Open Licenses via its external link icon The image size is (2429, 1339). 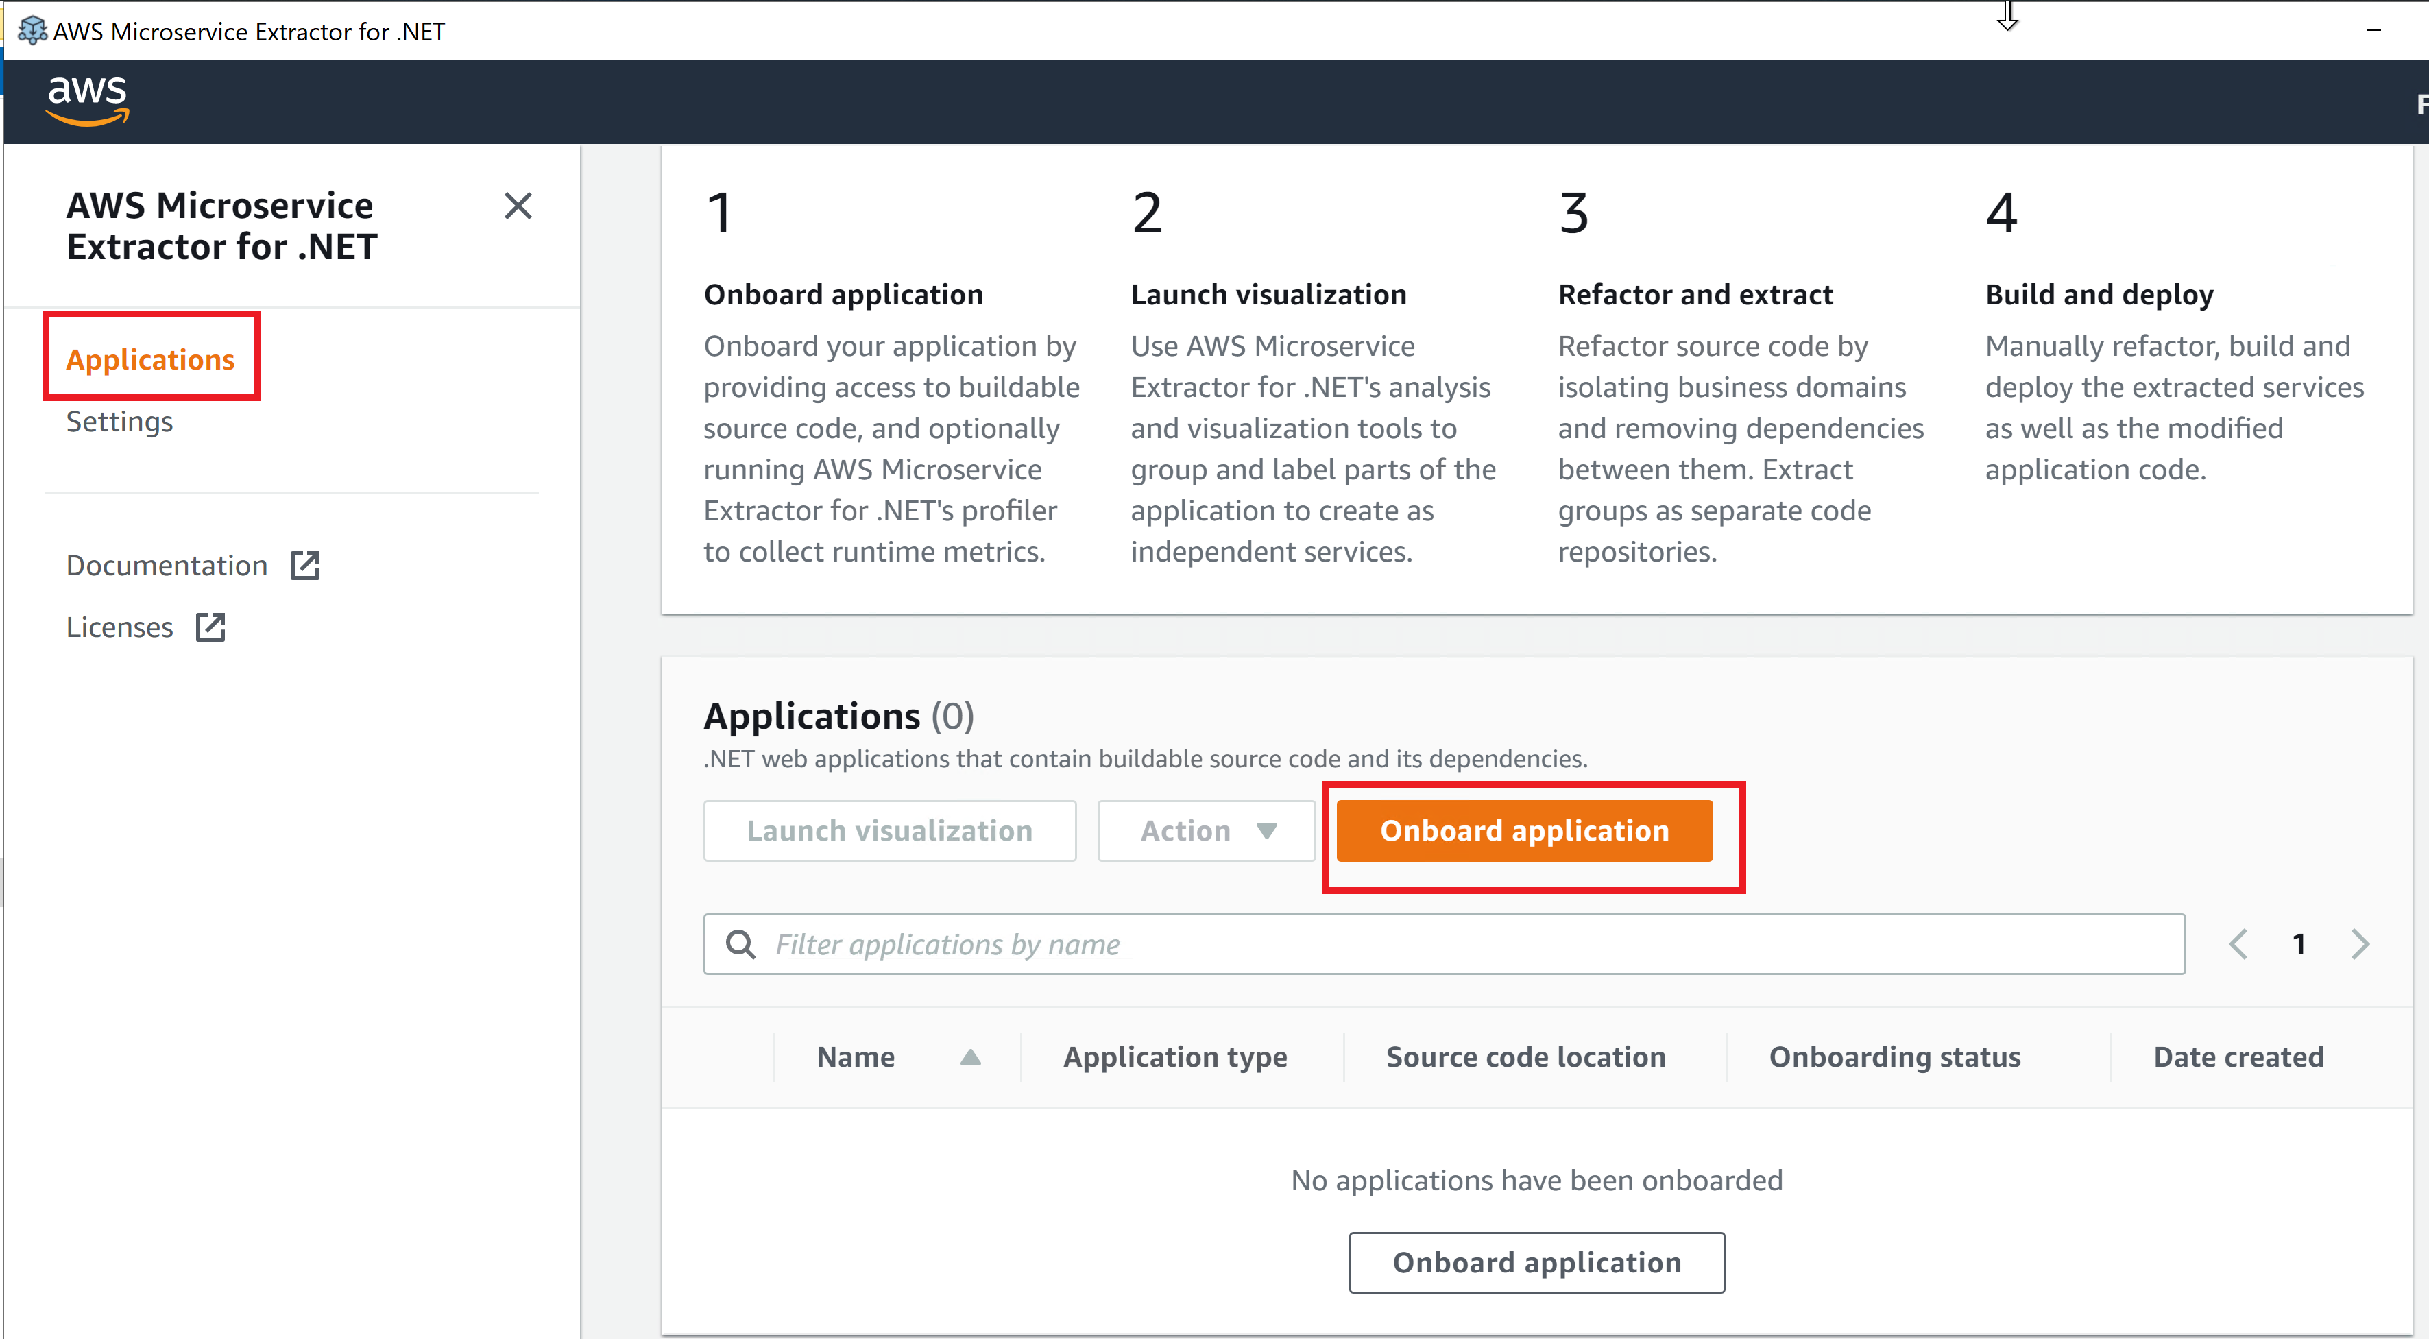coord(209,626)
